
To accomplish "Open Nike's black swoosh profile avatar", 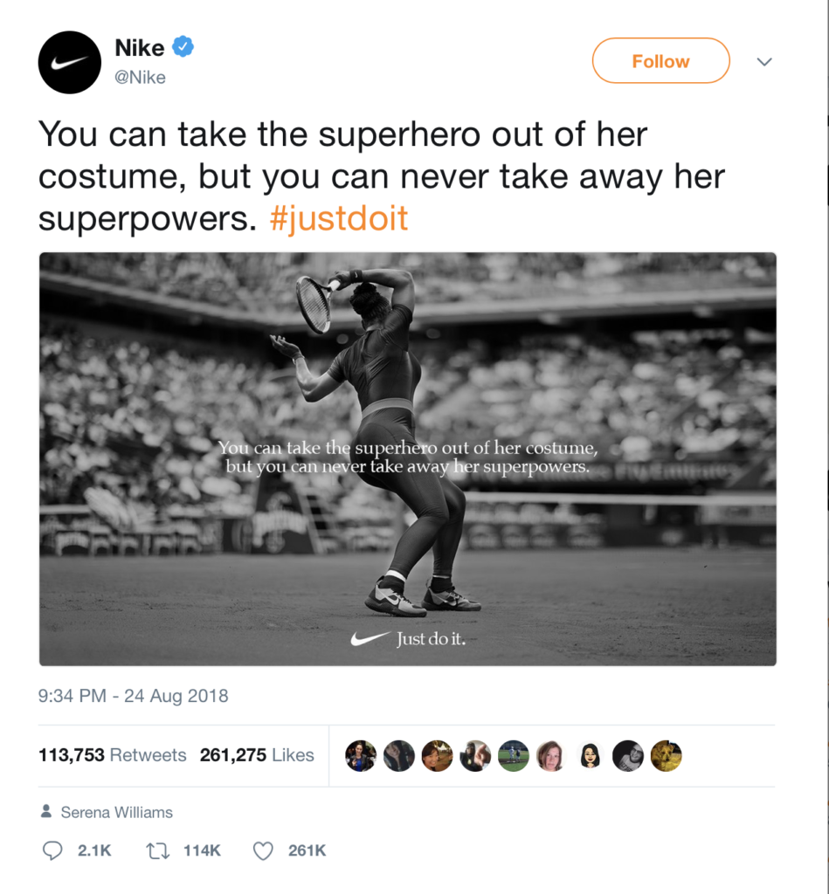I will 69,62.
